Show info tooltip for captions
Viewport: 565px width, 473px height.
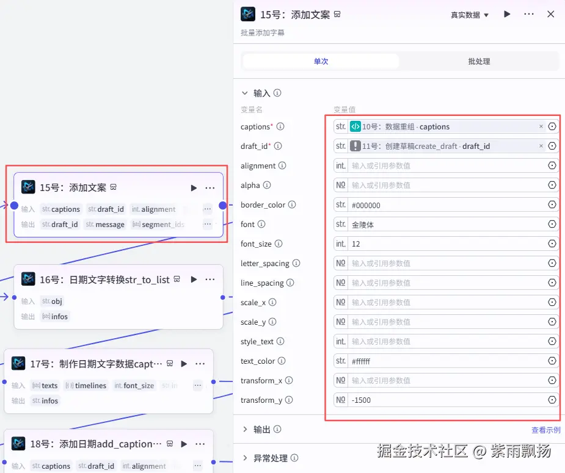(280, 126)
